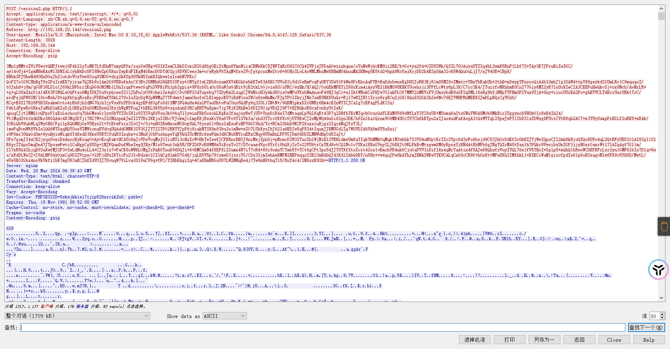Click the 打印 print button
This screenshot has width=670, height=349.
click(509, 340)
